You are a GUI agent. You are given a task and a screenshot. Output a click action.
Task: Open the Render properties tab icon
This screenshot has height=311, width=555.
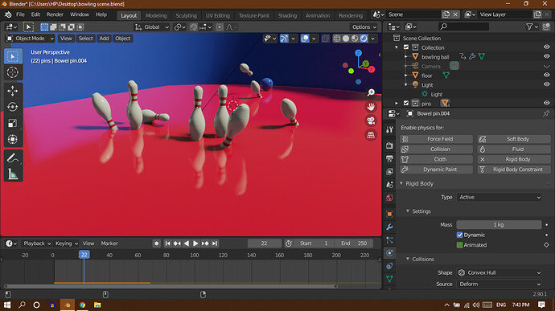click(389, 145)
